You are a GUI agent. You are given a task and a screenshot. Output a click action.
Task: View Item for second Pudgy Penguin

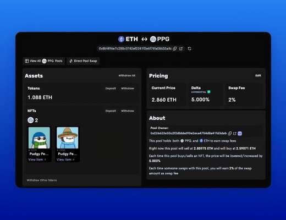pos(65,159)
